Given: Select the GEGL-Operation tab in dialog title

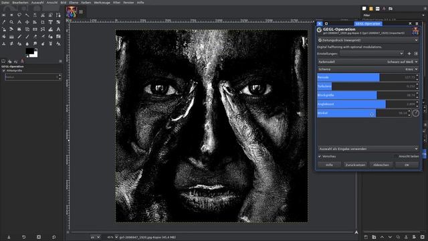Looking at the screenshot, I should (368, 24).
